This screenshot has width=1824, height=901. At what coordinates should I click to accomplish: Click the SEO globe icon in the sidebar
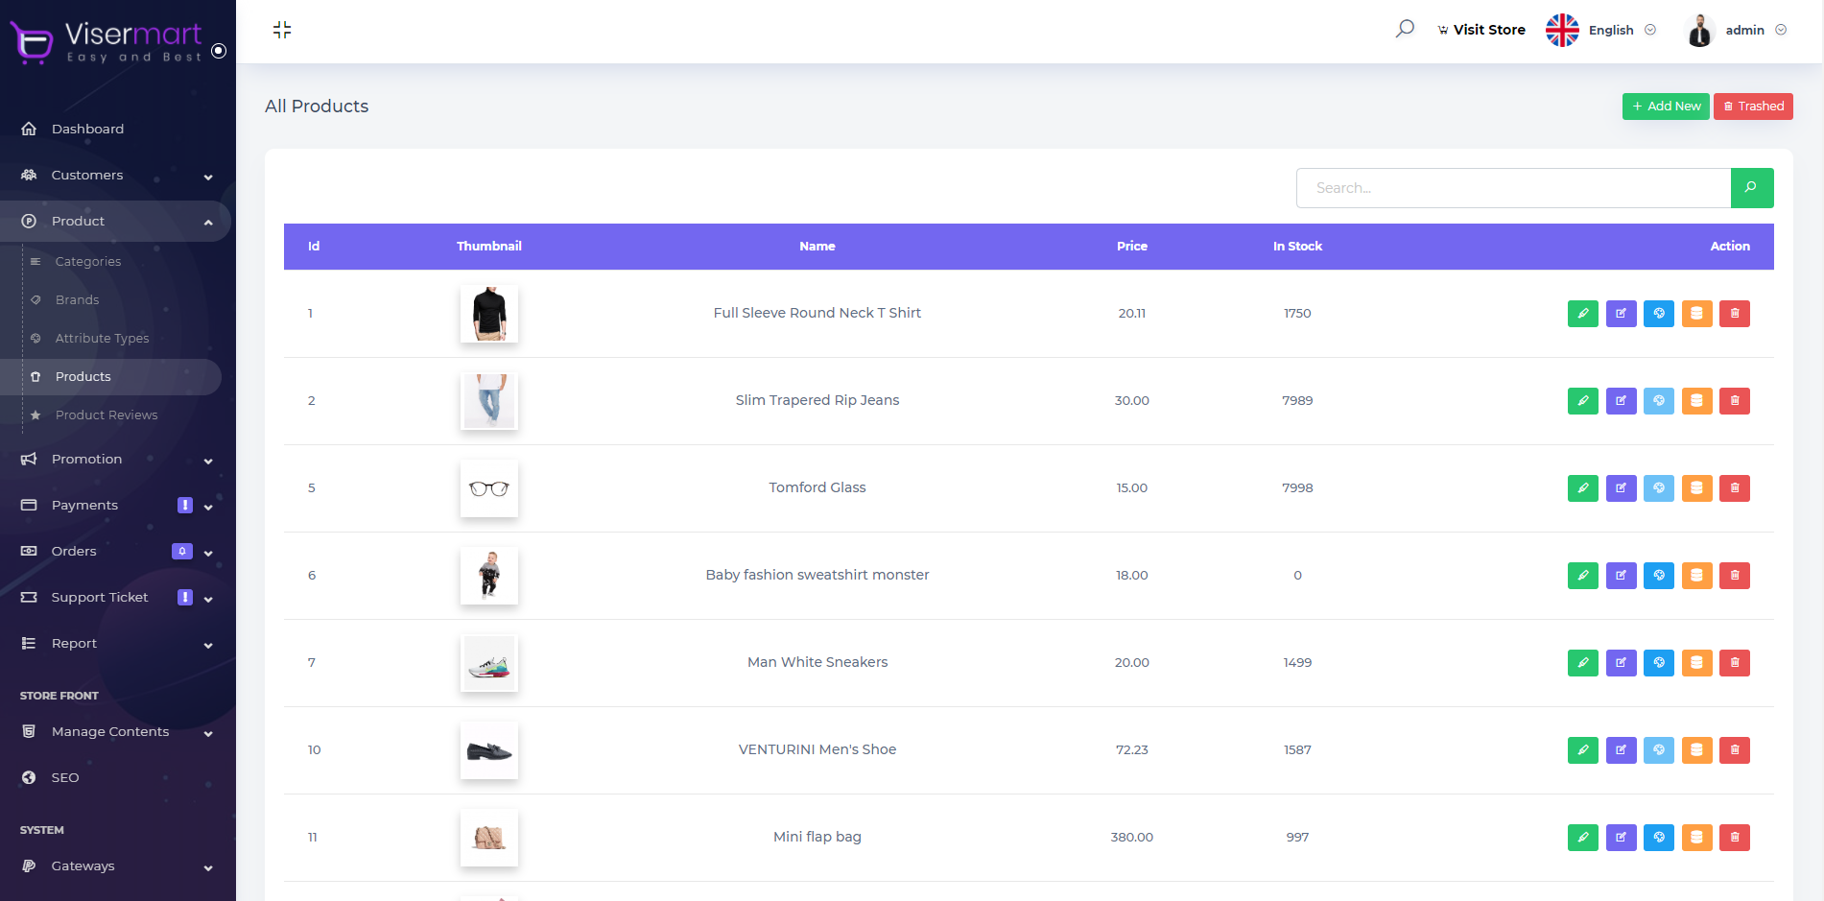coord(29,778)
